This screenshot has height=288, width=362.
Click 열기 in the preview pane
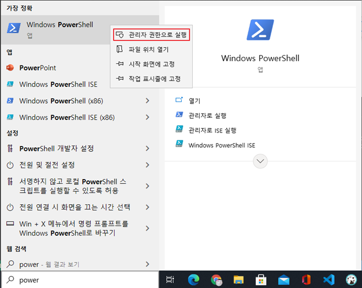tap(194, 101)
